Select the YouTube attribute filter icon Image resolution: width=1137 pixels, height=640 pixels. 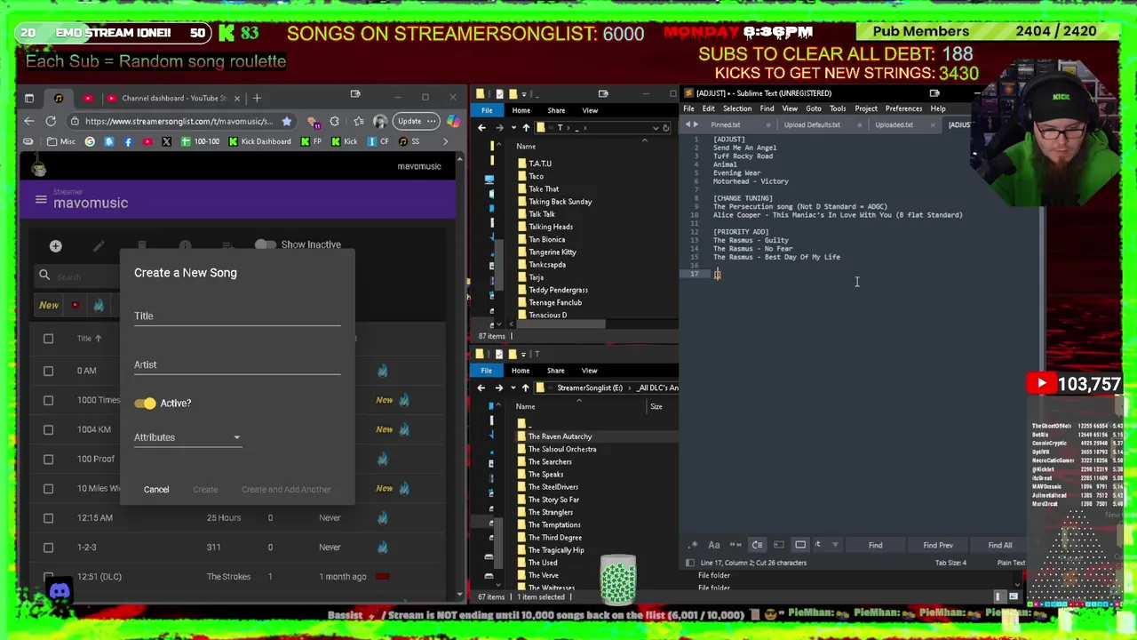click(75, 305)
